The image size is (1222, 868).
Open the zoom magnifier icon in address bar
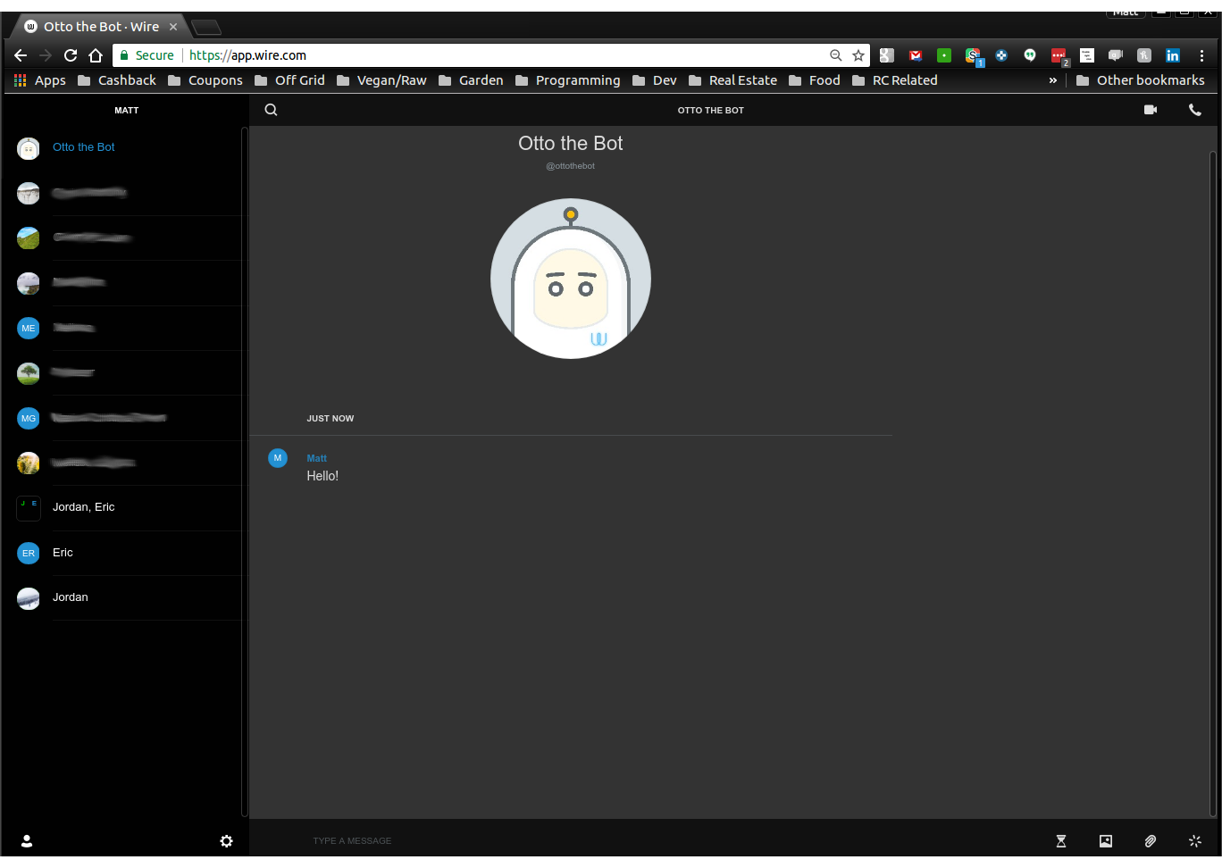click(836, 55)
